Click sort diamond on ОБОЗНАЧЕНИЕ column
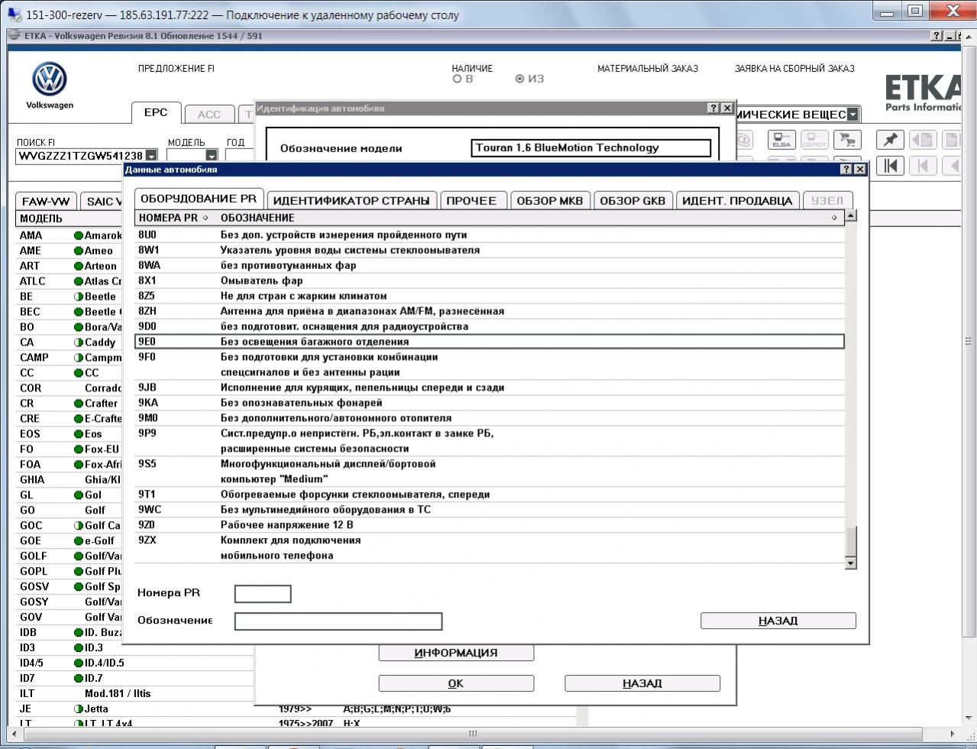977x749 pixels. [833, 218]
